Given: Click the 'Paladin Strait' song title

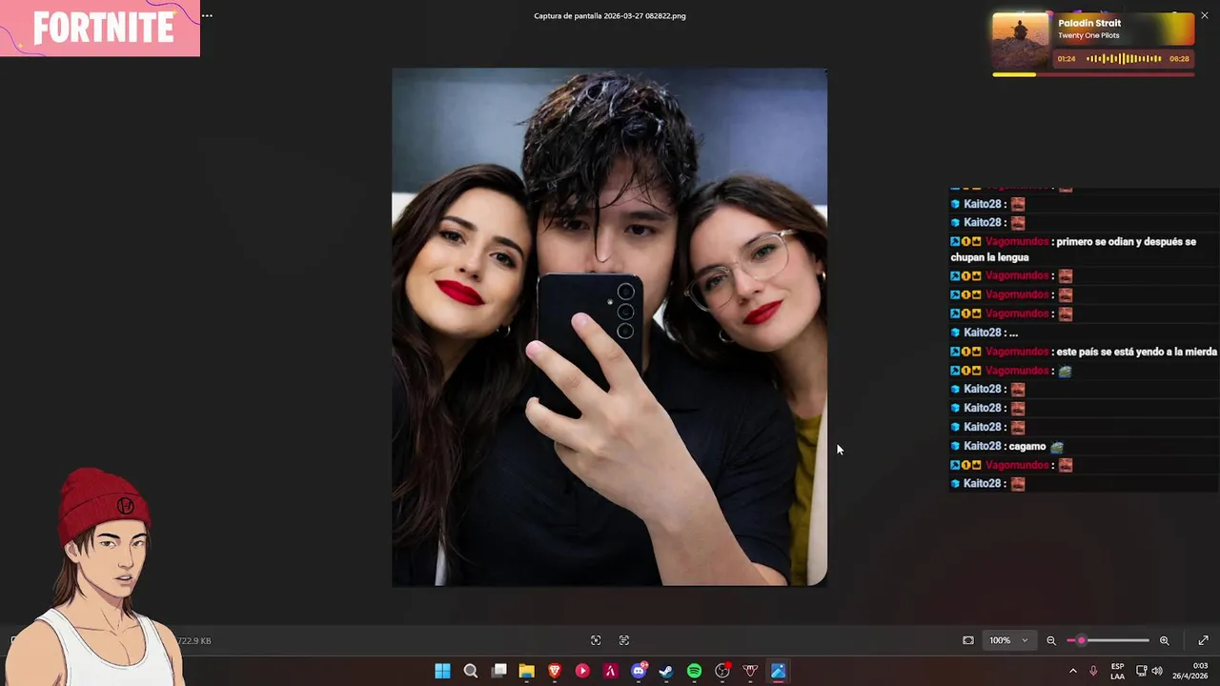Looking at the screenshot, I should click(x=1089, y=23).
